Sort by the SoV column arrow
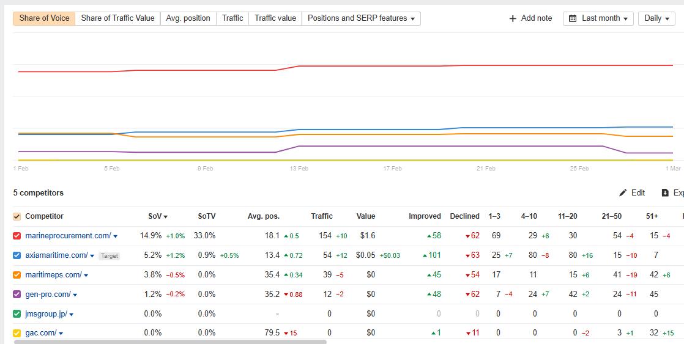Image resolution: width=684 pixels, height=344 pixels. point(165,216)
